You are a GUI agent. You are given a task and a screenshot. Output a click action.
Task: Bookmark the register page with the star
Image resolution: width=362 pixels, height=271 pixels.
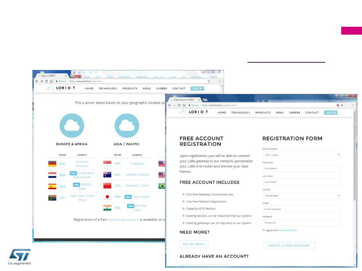pyautogui.click(x=342, y=105)
